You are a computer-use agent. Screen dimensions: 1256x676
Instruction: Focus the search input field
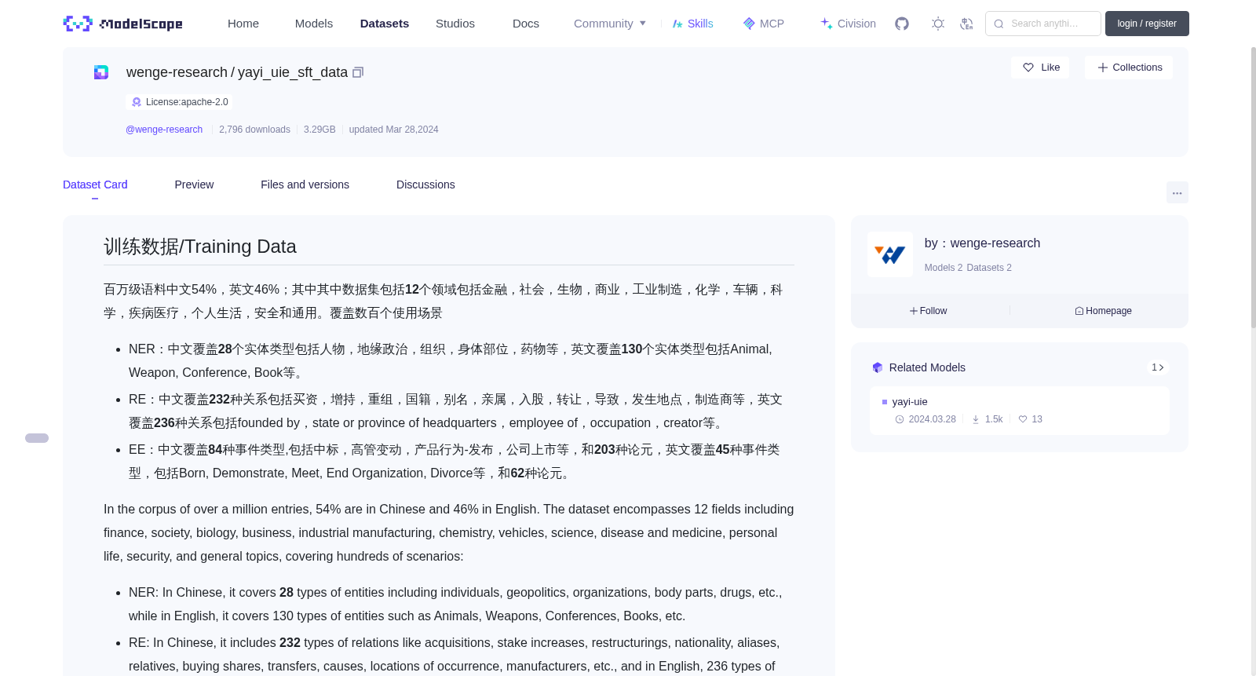[x=1043, y=24]
